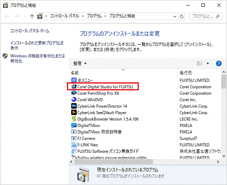227x185 pixels.
Task: Click the view layout icon in toolbar
Action: coord(200,64)
